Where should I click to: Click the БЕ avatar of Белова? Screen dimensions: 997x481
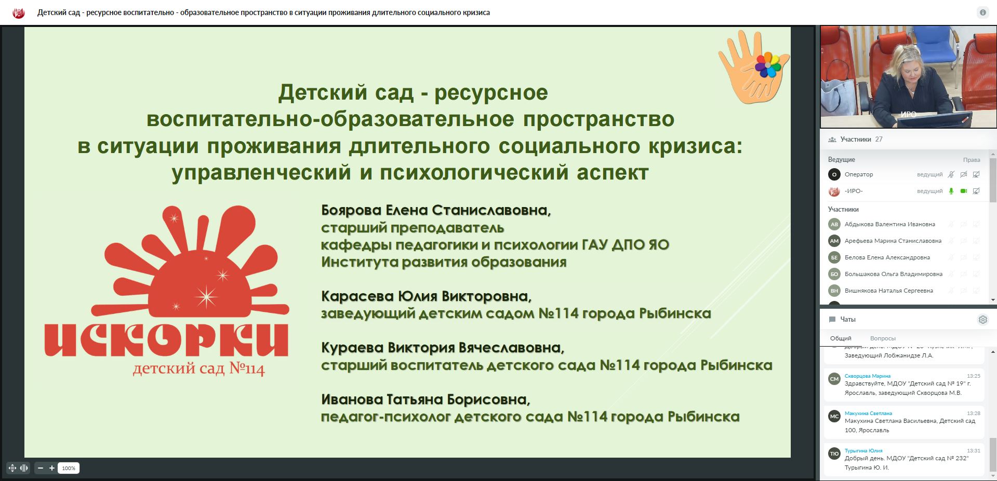point(834,258)
